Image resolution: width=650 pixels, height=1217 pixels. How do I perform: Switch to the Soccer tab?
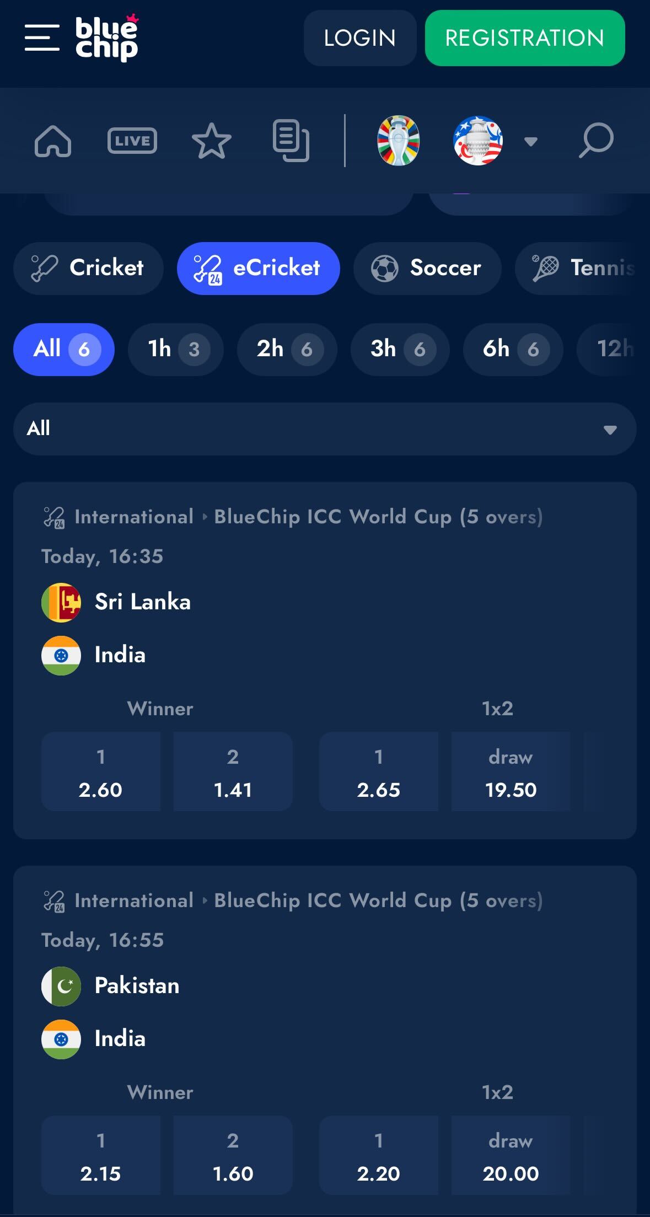427,268
